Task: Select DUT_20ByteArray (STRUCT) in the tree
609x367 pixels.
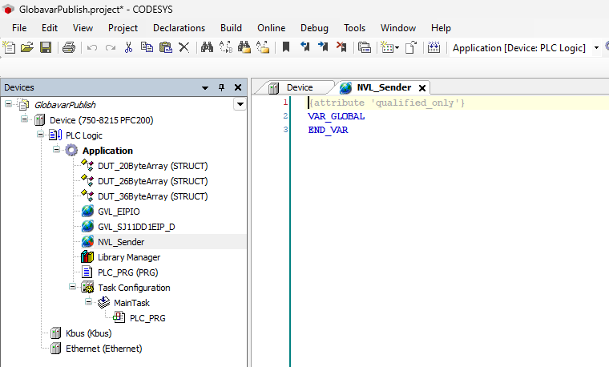Action: [152, 166]
